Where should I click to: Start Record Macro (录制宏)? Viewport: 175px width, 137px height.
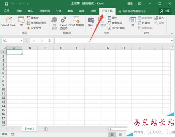tap(33, 18)
